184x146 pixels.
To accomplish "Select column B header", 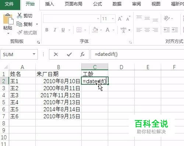I will [x=59, y=67].
